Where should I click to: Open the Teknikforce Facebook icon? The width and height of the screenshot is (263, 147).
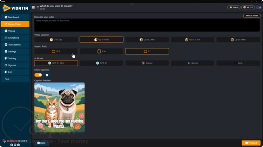[x=12, y=145]
